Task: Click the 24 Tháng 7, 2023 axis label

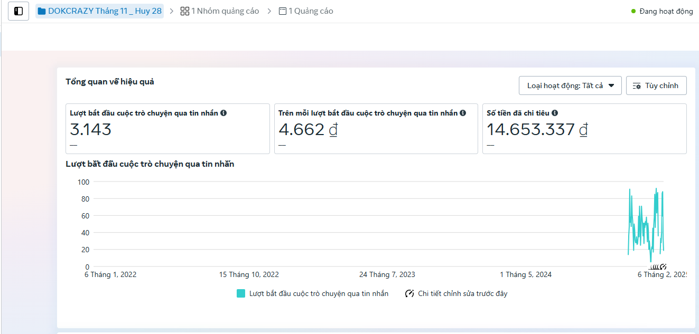Action: pyautogui.click(x=387, y=274)
